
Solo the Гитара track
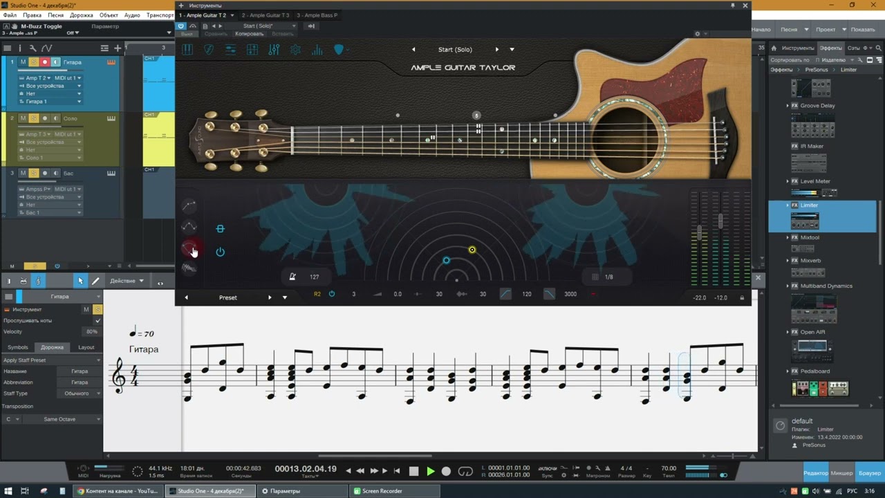(34, 62)
